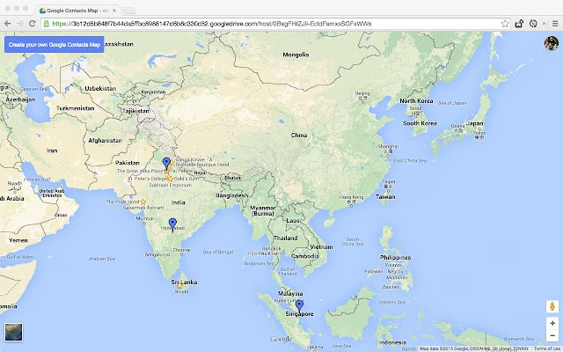Click the Mongolia label on the map
The height and width of the screenshot is (352, 563).
point(296,55)
